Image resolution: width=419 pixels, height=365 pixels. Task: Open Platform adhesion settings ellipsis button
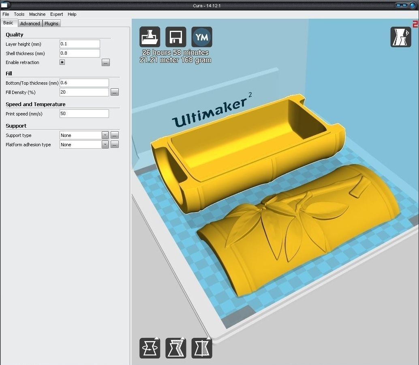[114, 145]
